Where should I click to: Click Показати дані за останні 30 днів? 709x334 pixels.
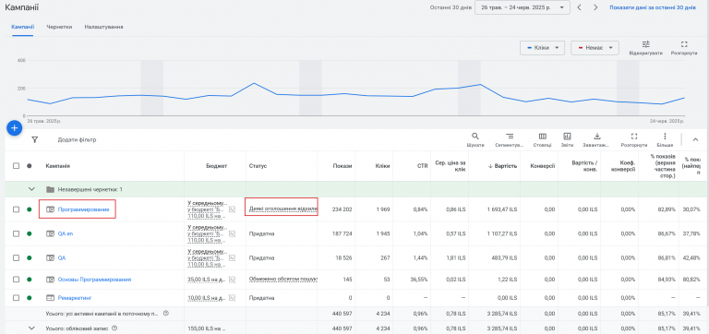[x=653, y=7]
